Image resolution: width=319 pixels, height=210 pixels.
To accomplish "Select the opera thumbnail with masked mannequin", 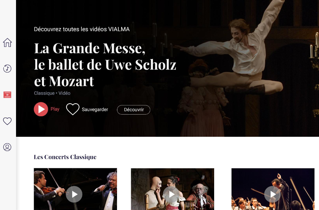I will click(x=172, y=189).
